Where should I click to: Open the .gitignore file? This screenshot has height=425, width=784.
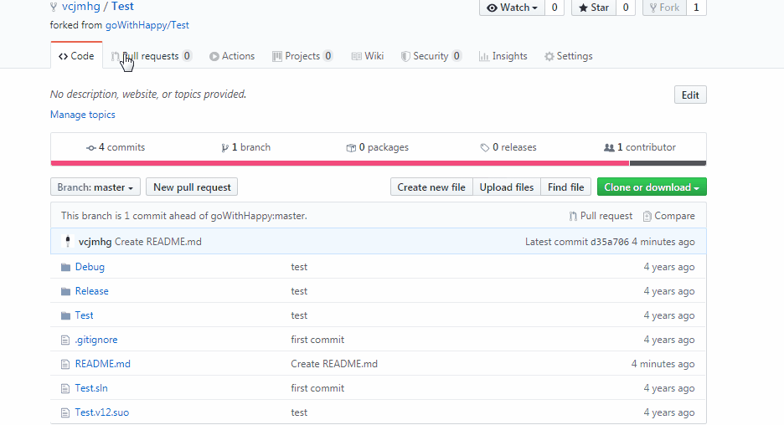(96, 340)
